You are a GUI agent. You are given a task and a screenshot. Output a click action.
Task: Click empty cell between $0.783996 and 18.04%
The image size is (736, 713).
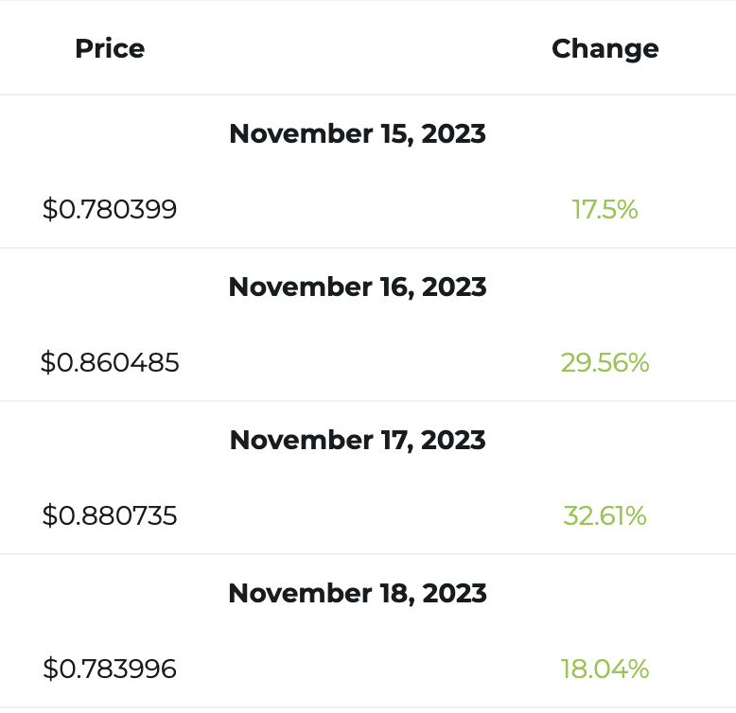(358, 669)
